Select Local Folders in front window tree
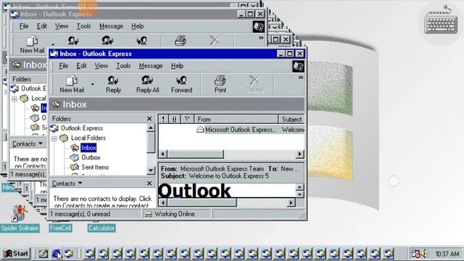 click(88, 138)
